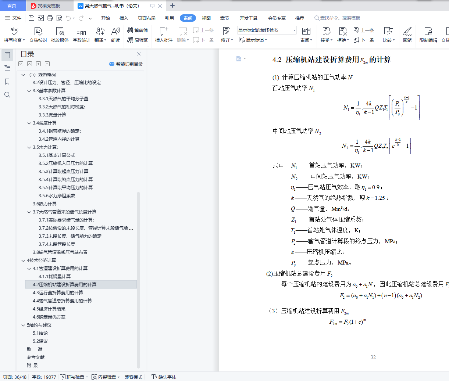The height and width of the screenshot is (381, 449).
Task: Select 参考文献 in the outline
Action: point(36,357)
